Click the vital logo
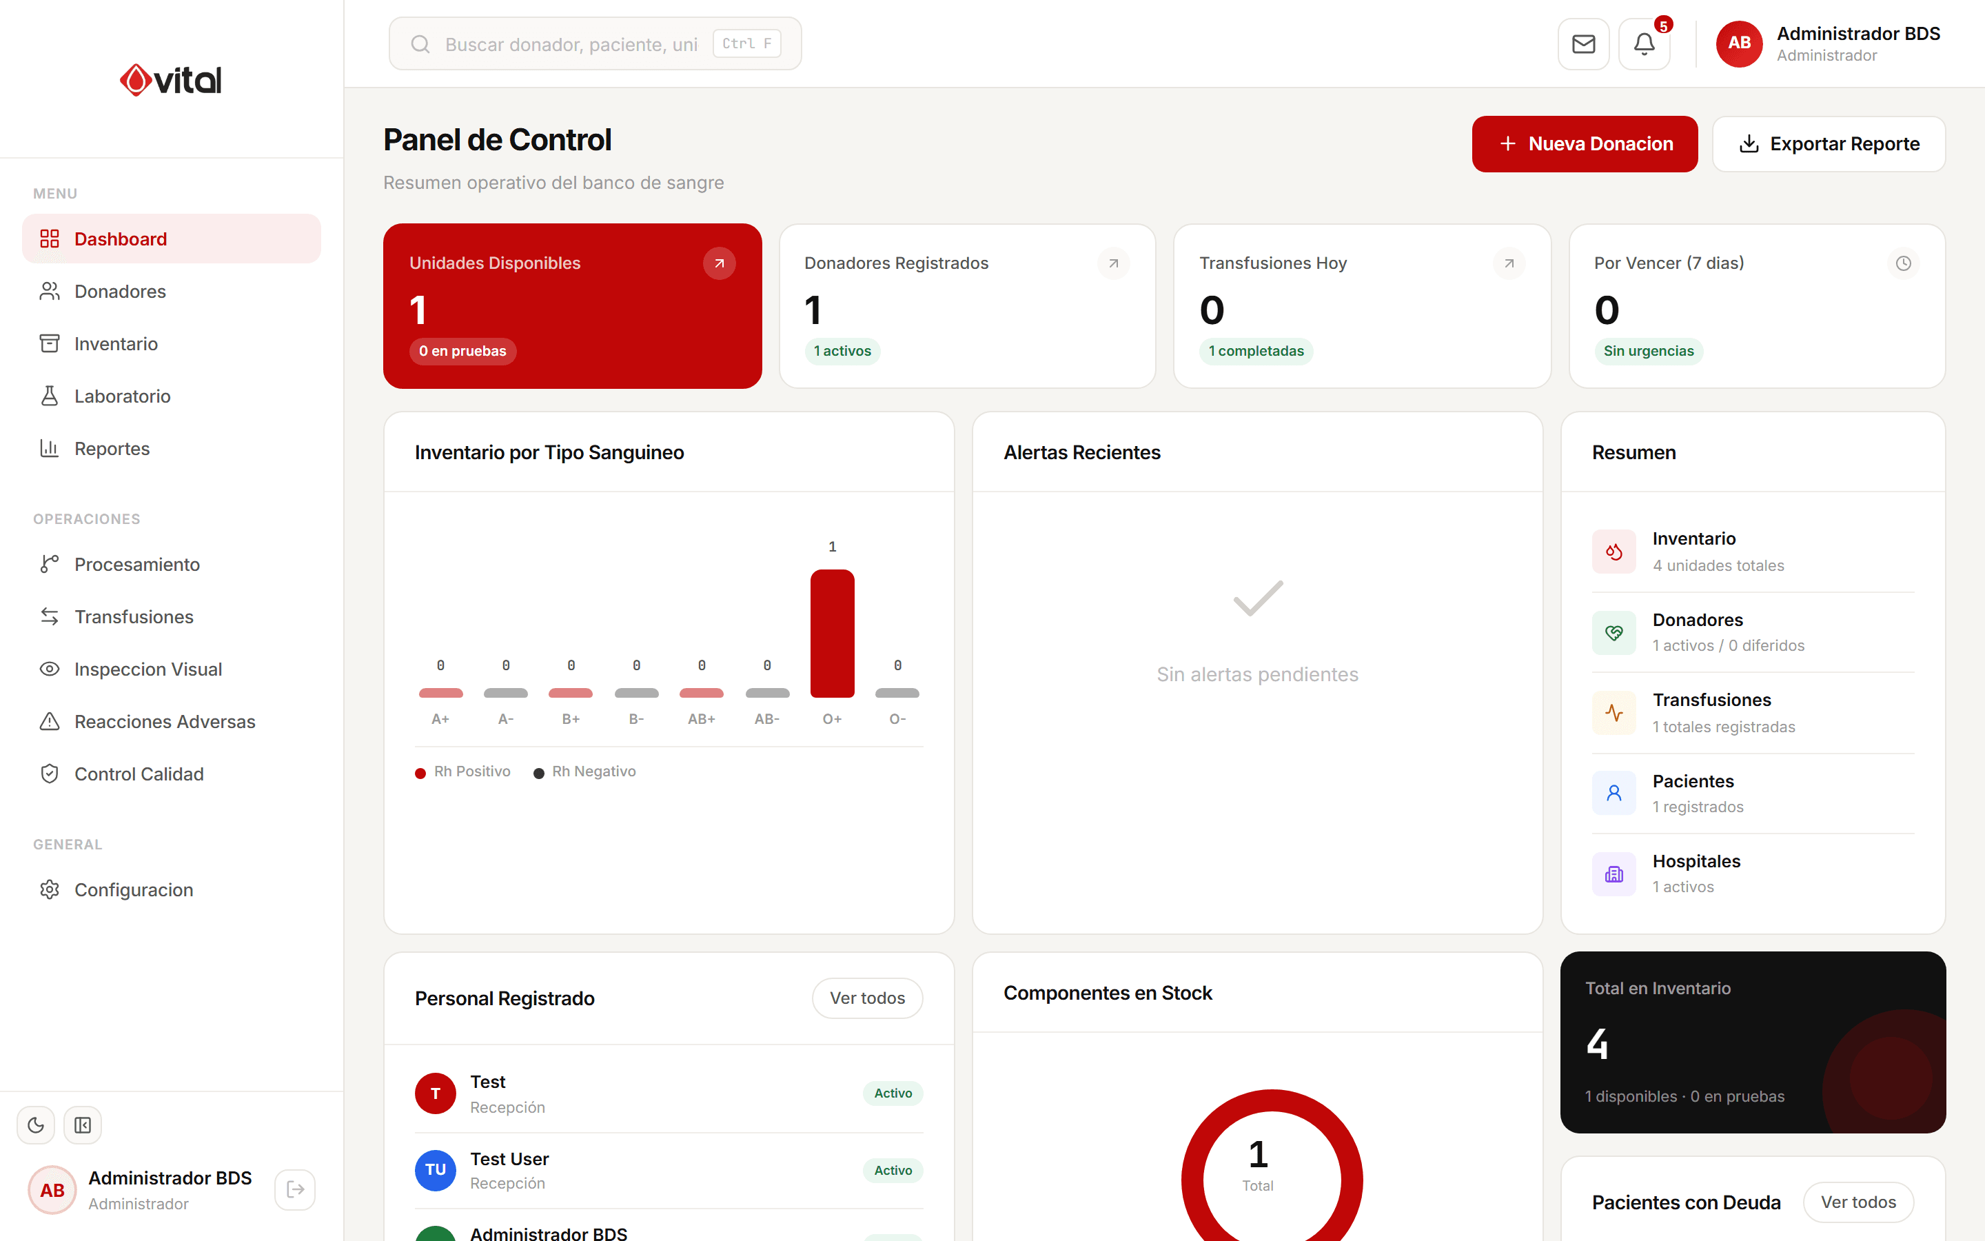Image resolution: width=1985 pixels, height=1241 pixels. coord(171,79)
